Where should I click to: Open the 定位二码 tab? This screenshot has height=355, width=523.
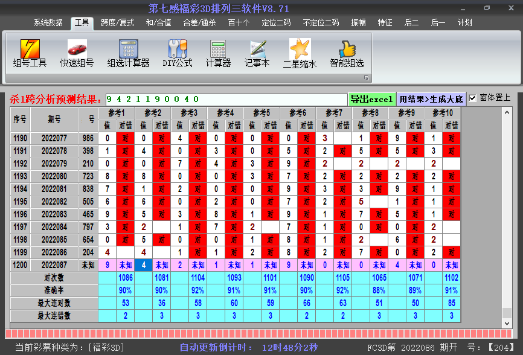tap(276, 23)
